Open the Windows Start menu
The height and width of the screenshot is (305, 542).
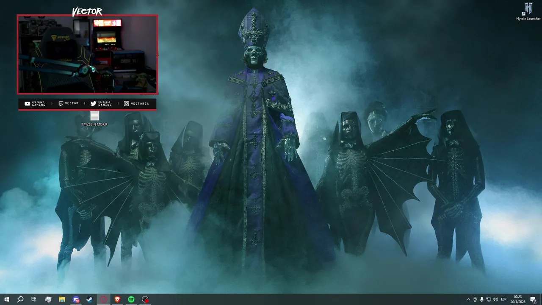pos(7,299)
